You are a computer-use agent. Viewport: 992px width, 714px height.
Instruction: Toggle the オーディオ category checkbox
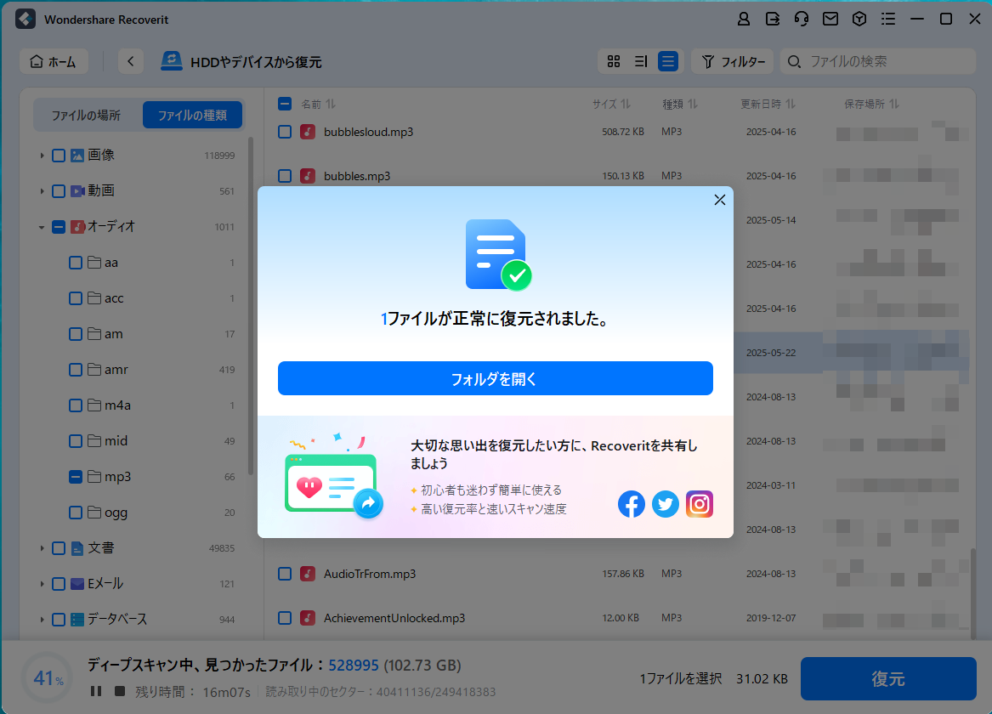(x=58, y=226)
